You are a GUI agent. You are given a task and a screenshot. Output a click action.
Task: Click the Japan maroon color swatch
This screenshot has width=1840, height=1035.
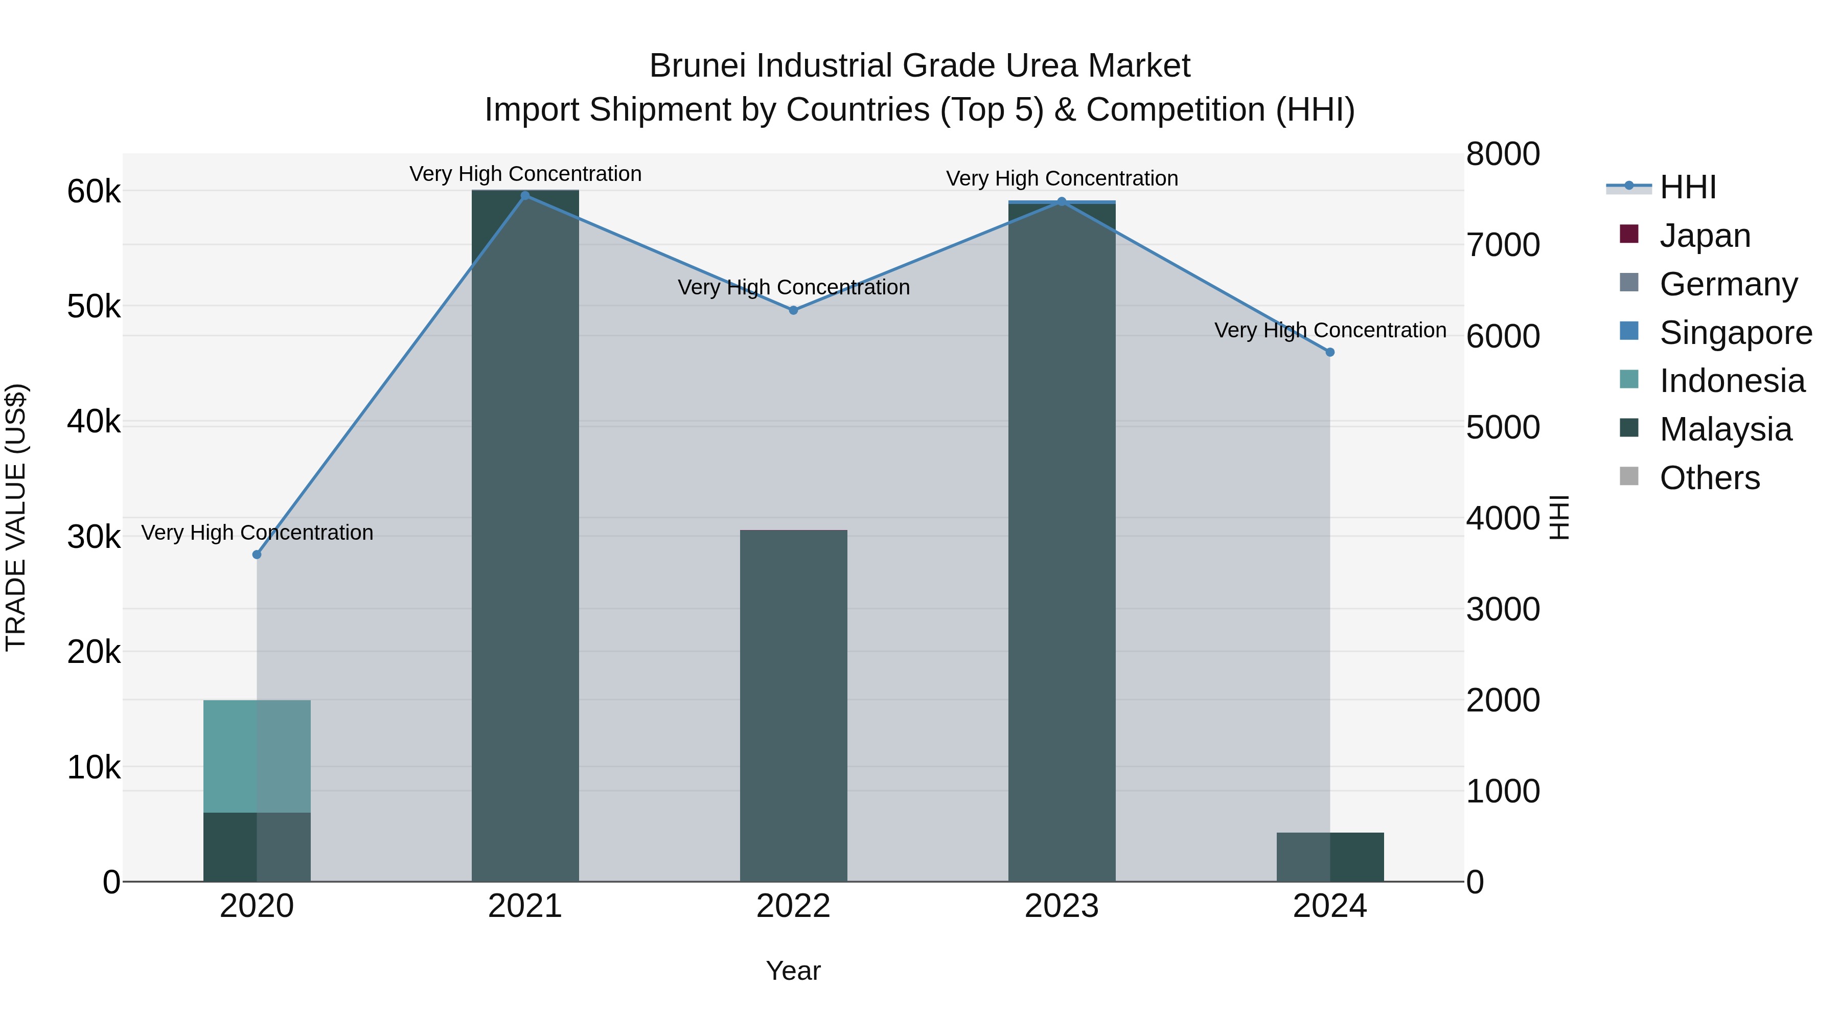pos(1629,234)
